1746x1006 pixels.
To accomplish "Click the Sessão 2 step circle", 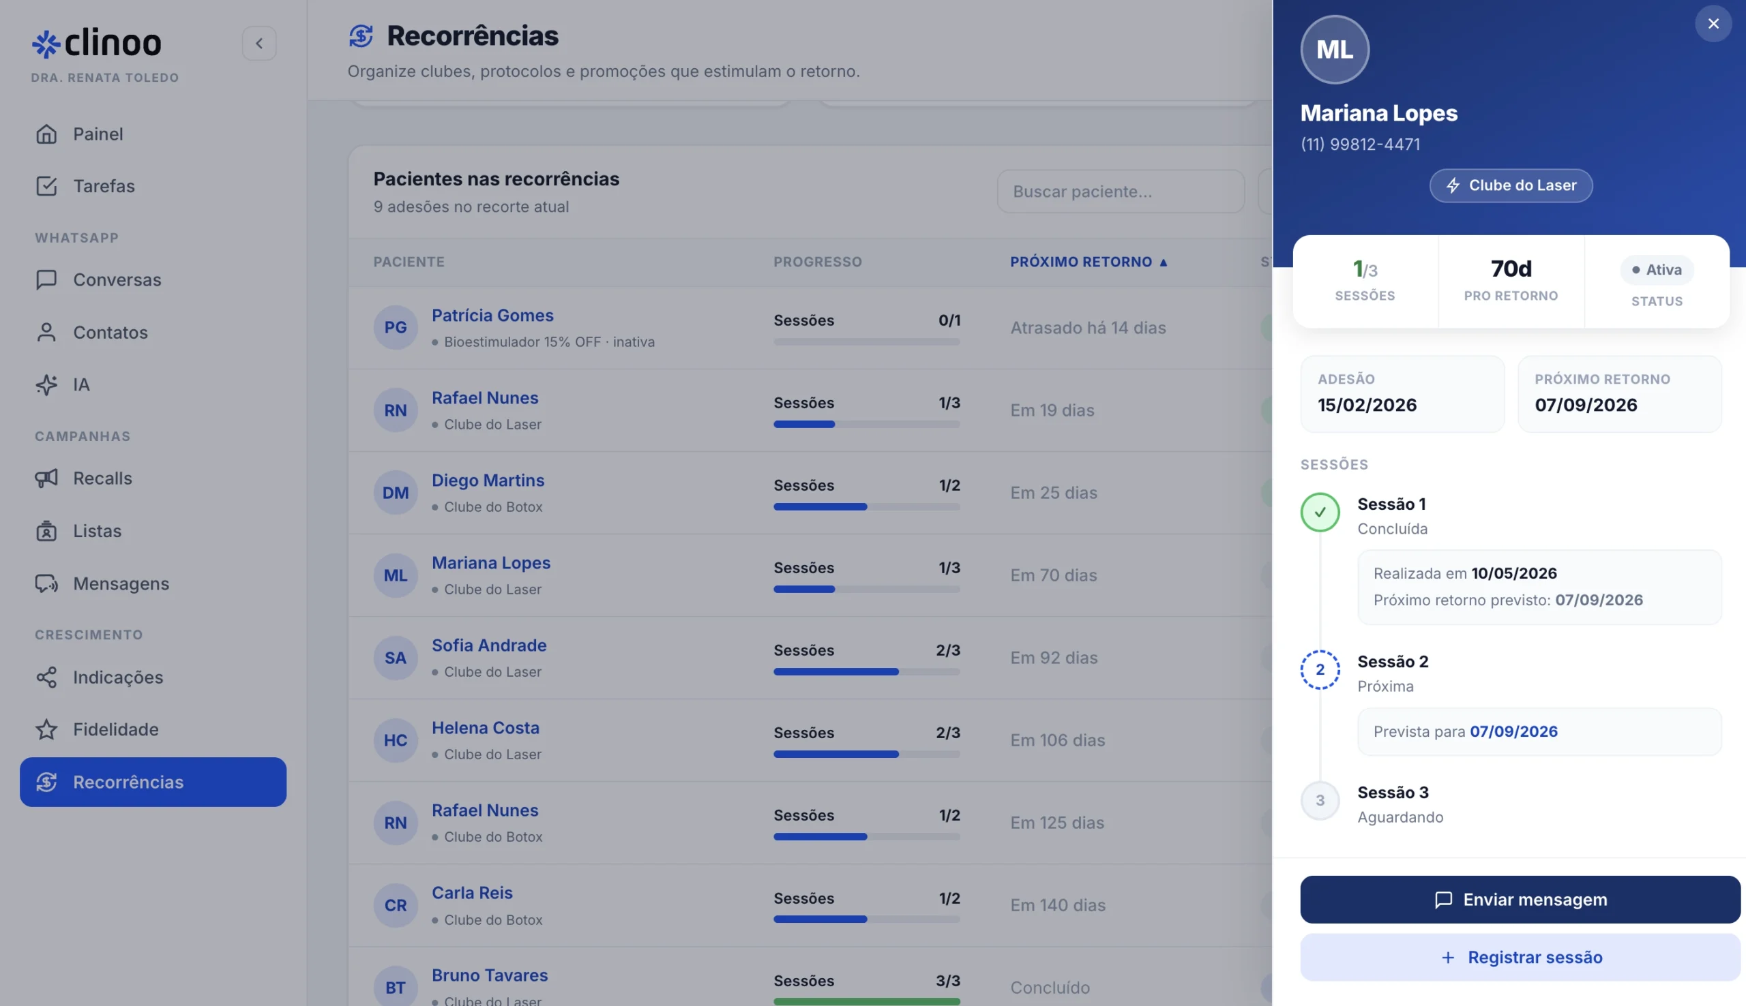I will tap(1320, 669).
